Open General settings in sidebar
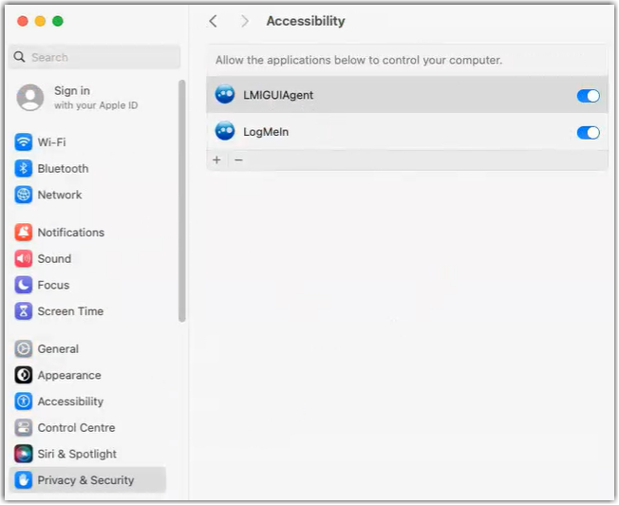 point(87,349)
